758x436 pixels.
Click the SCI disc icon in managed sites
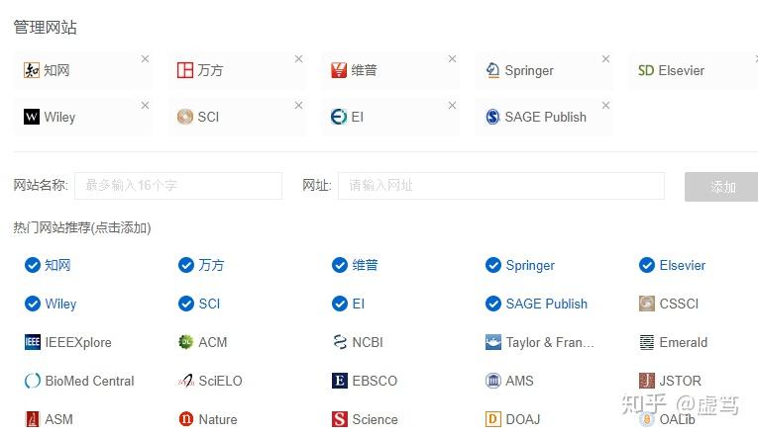coord(184,117)
